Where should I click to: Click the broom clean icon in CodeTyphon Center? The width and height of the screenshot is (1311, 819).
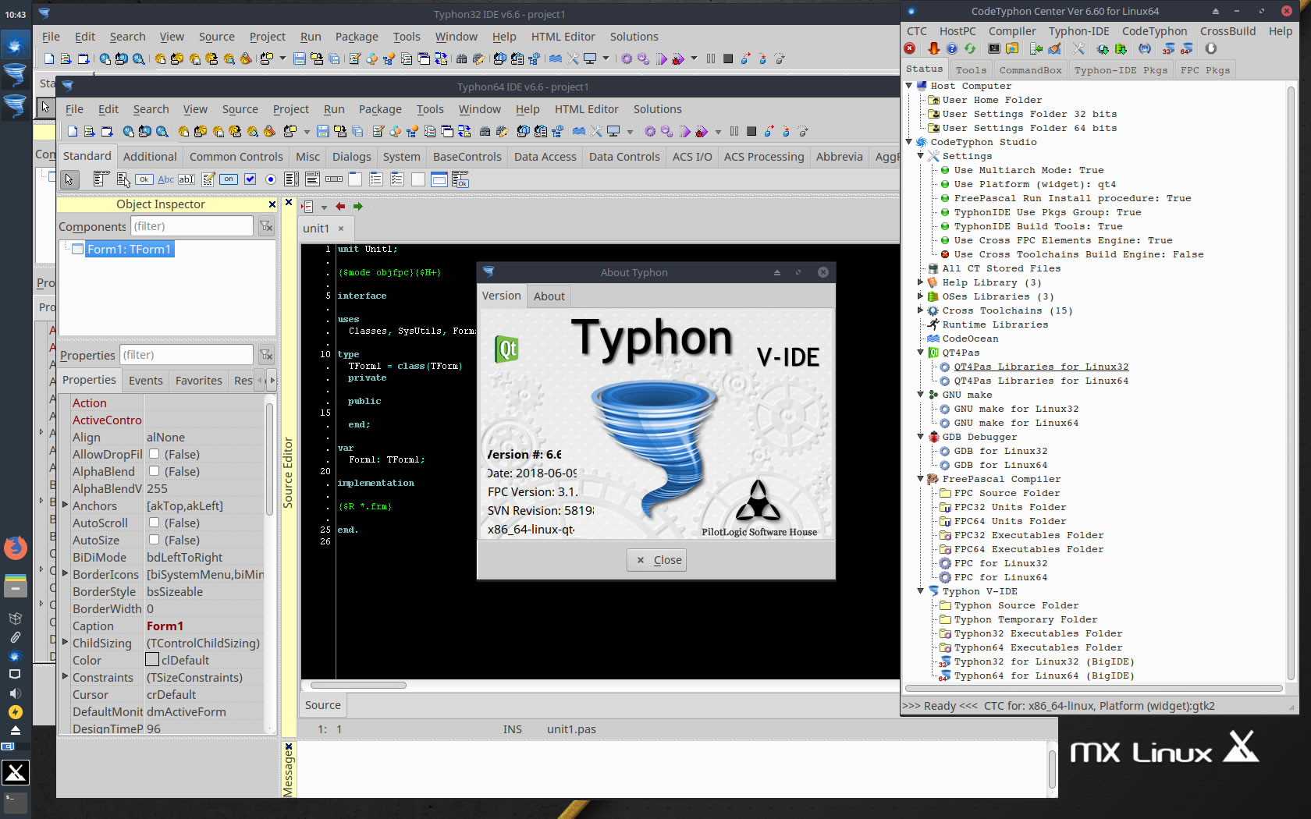point(1054,48)
